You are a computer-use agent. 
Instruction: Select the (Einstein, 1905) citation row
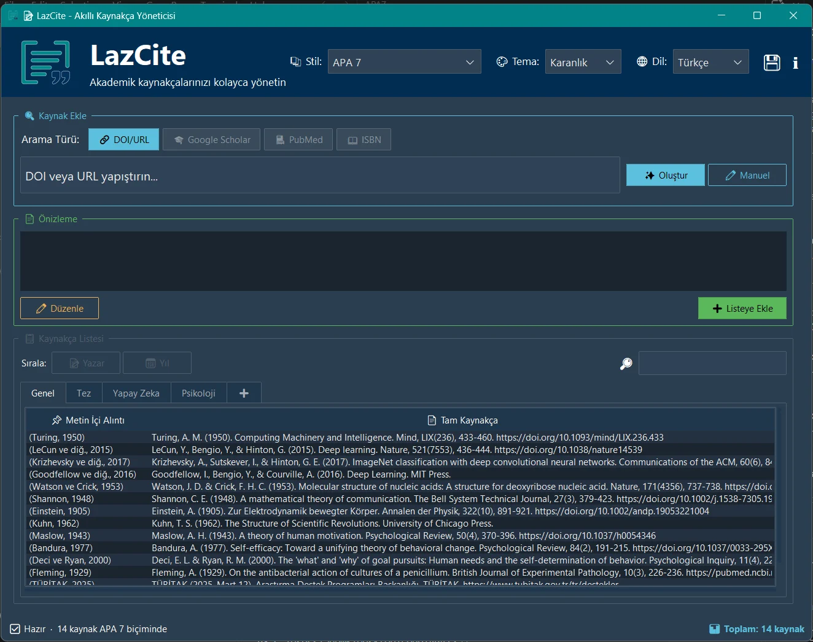(x=400, y=511)
